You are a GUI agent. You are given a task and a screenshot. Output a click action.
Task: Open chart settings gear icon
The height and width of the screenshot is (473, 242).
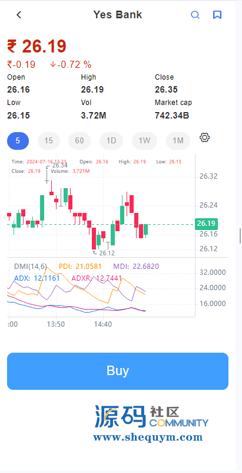(204, 138)
